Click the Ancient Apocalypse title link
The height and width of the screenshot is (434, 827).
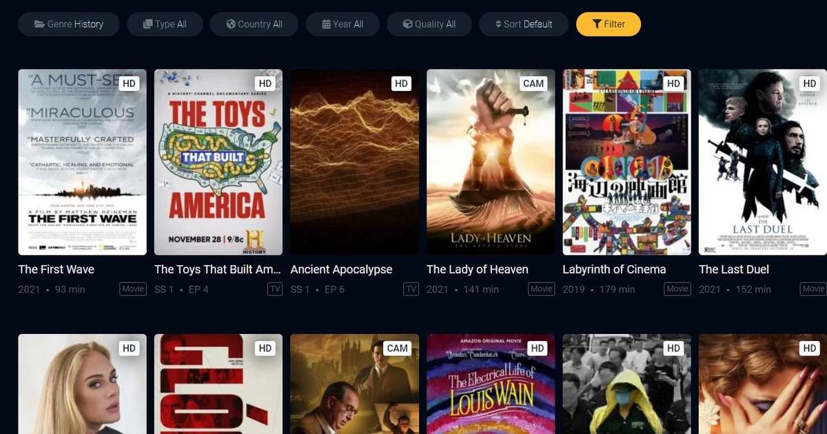341,269
